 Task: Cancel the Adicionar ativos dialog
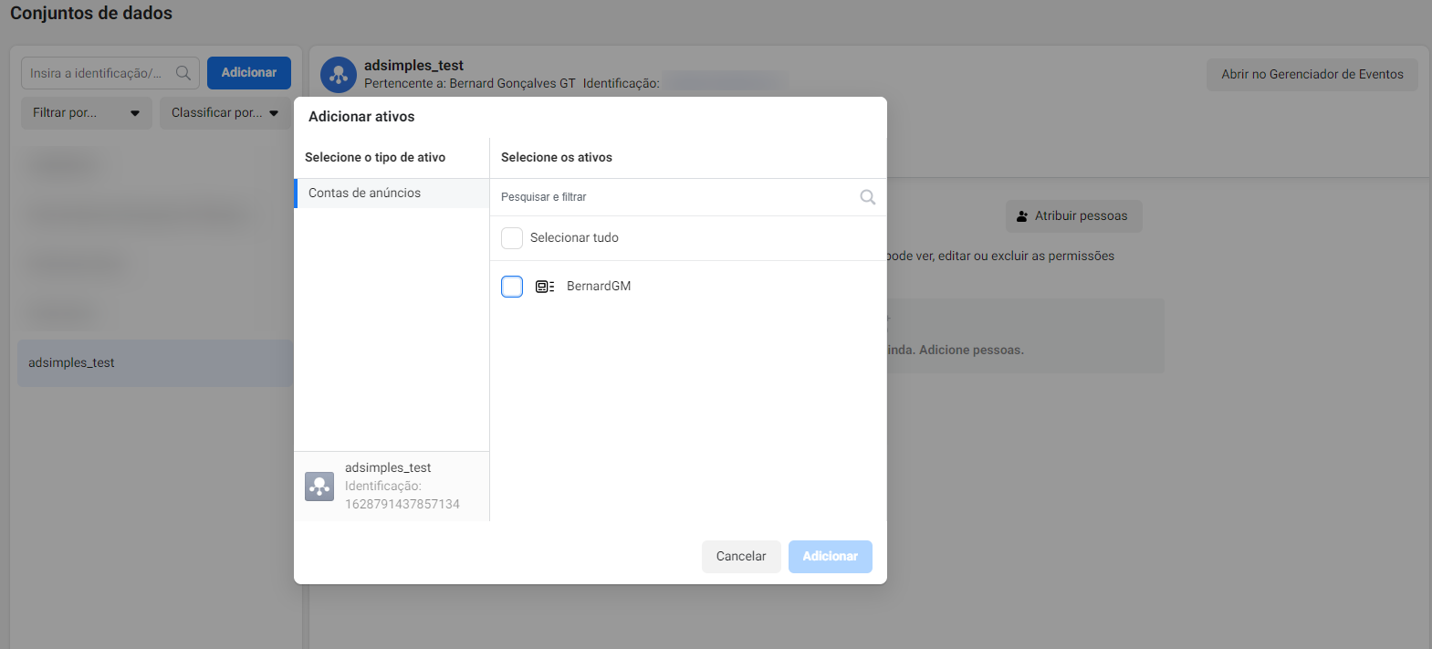(741, 557)
